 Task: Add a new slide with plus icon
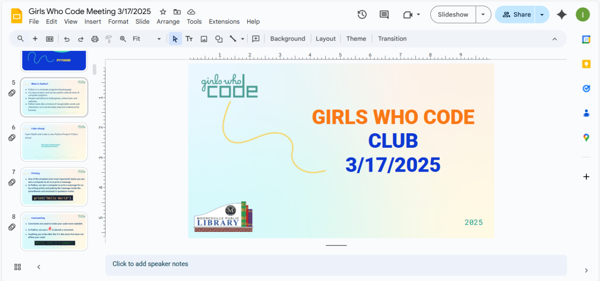35,39
